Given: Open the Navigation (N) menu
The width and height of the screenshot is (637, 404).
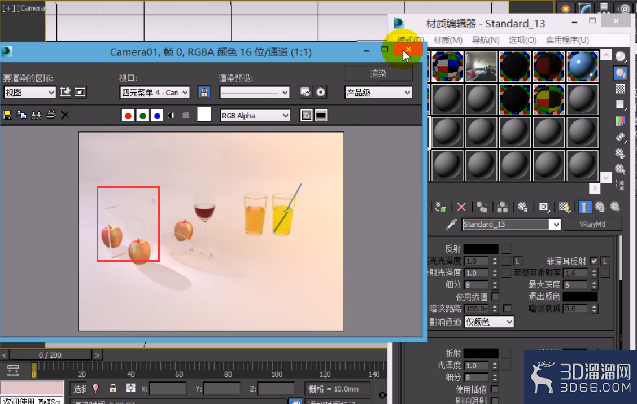Looking at the screenshot, I should pos(486,40).
